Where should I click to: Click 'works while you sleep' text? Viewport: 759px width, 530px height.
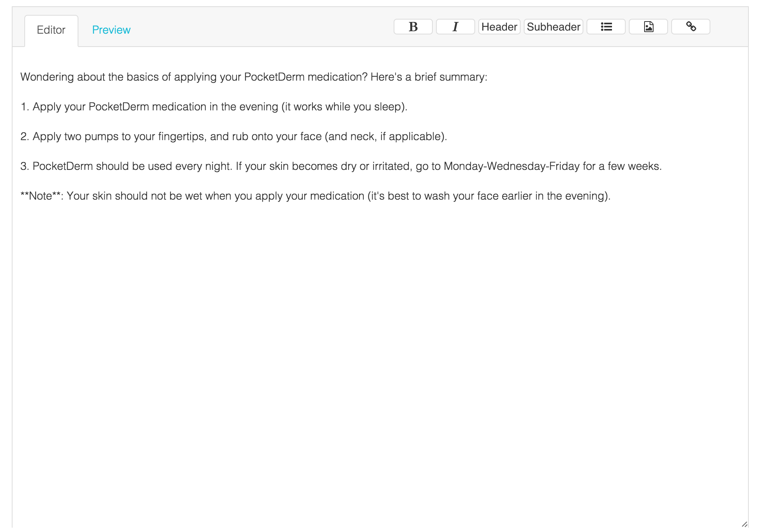pyautogui.click(x=347, y=106)
